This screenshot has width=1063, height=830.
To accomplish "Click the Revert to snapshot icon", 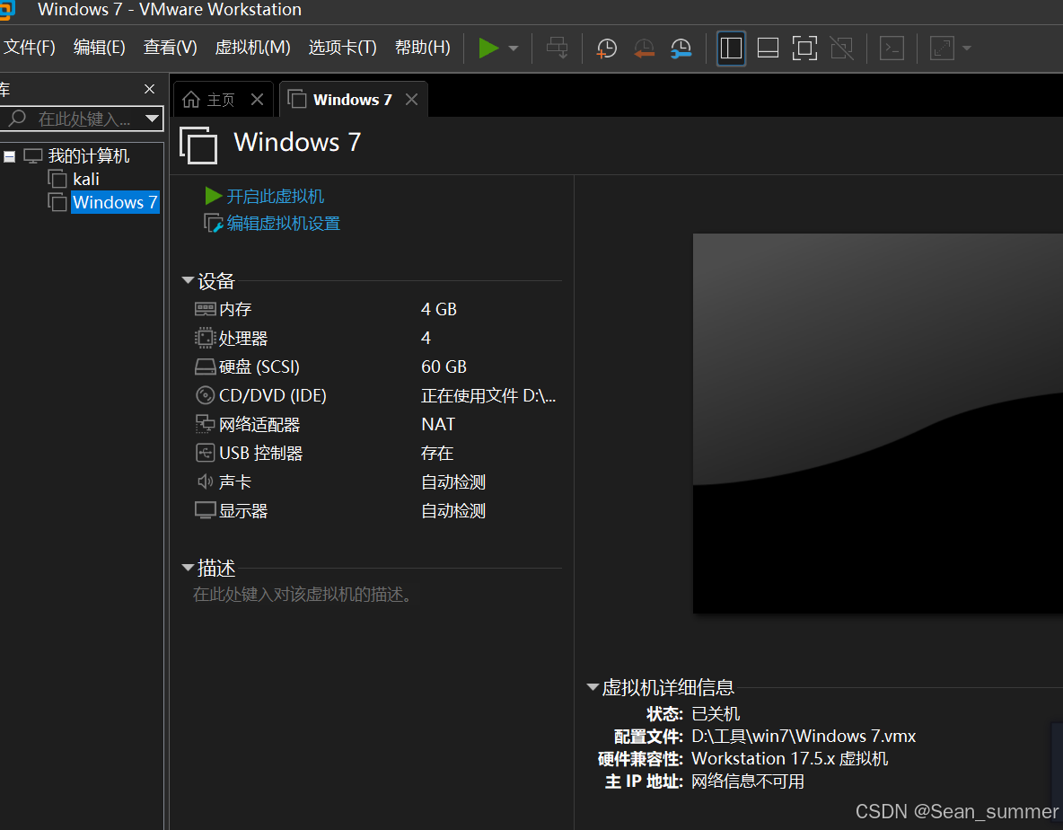I will click(x=644, y=49).
